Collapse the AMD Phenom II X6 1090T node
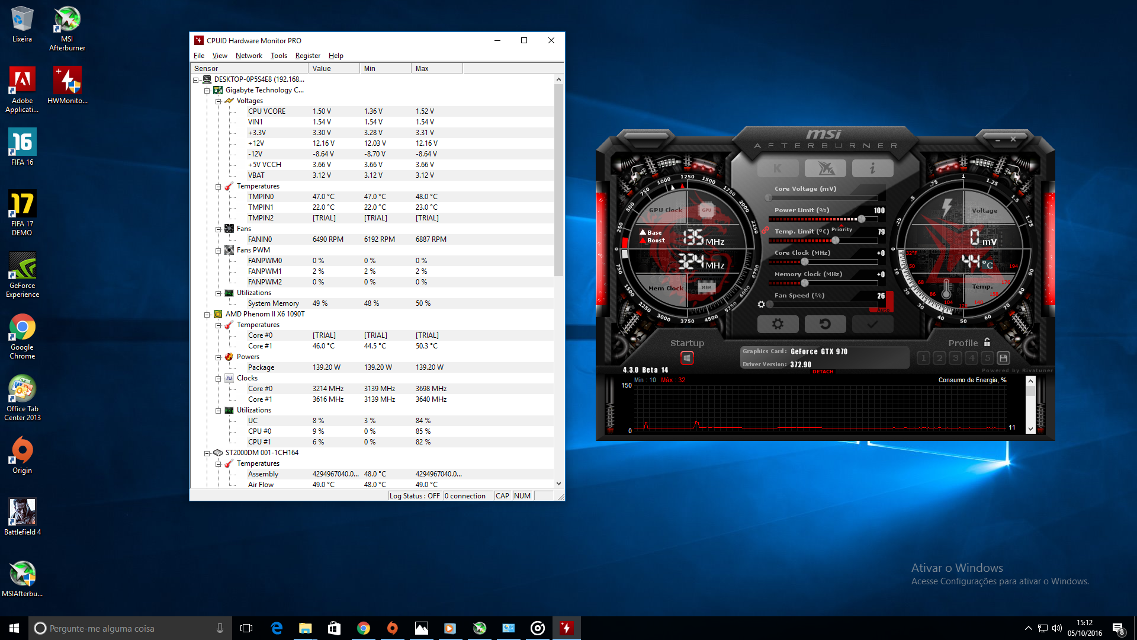1137x640 pixels. coord(207,315)
